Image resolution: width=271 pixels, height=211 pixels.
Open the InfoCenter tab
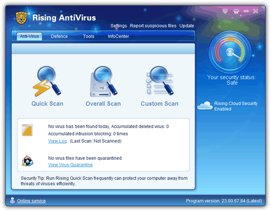click(118, 36)
